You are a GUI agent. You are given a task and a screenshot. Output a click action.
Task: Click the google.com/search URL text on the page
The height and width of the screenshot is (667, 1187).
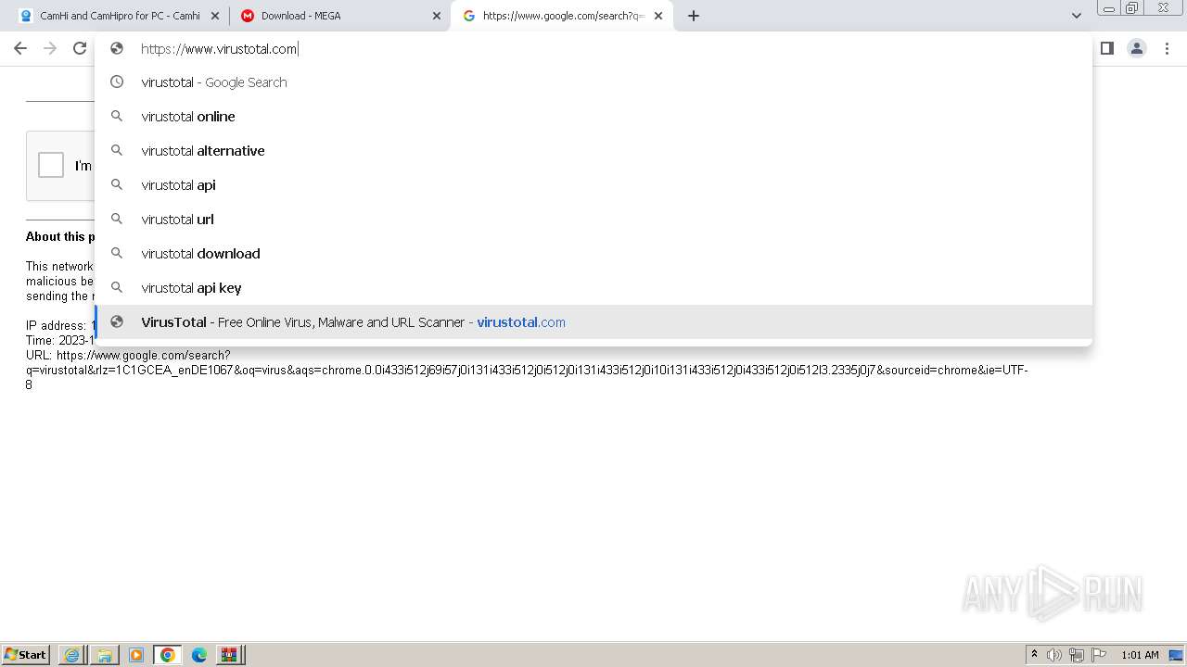coord(527,370)
